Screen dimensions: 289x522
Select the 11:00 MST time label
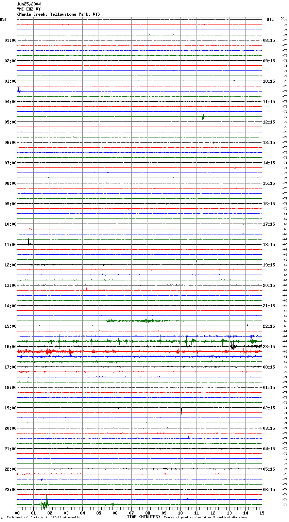11,245
